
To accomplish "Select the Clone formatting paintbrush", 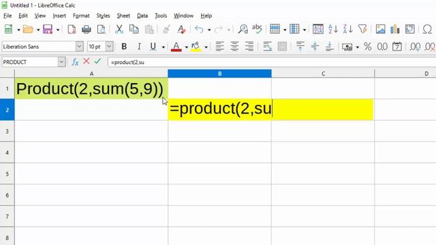I will [166, 29].
